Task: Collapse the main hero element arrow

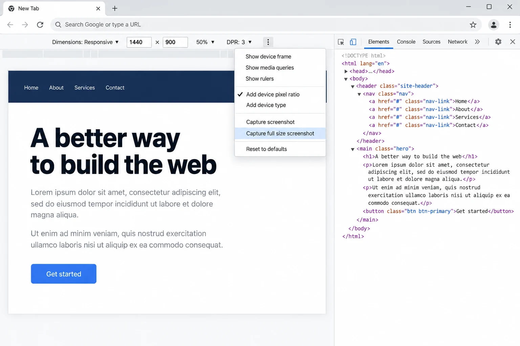Action: pos(352,149)
